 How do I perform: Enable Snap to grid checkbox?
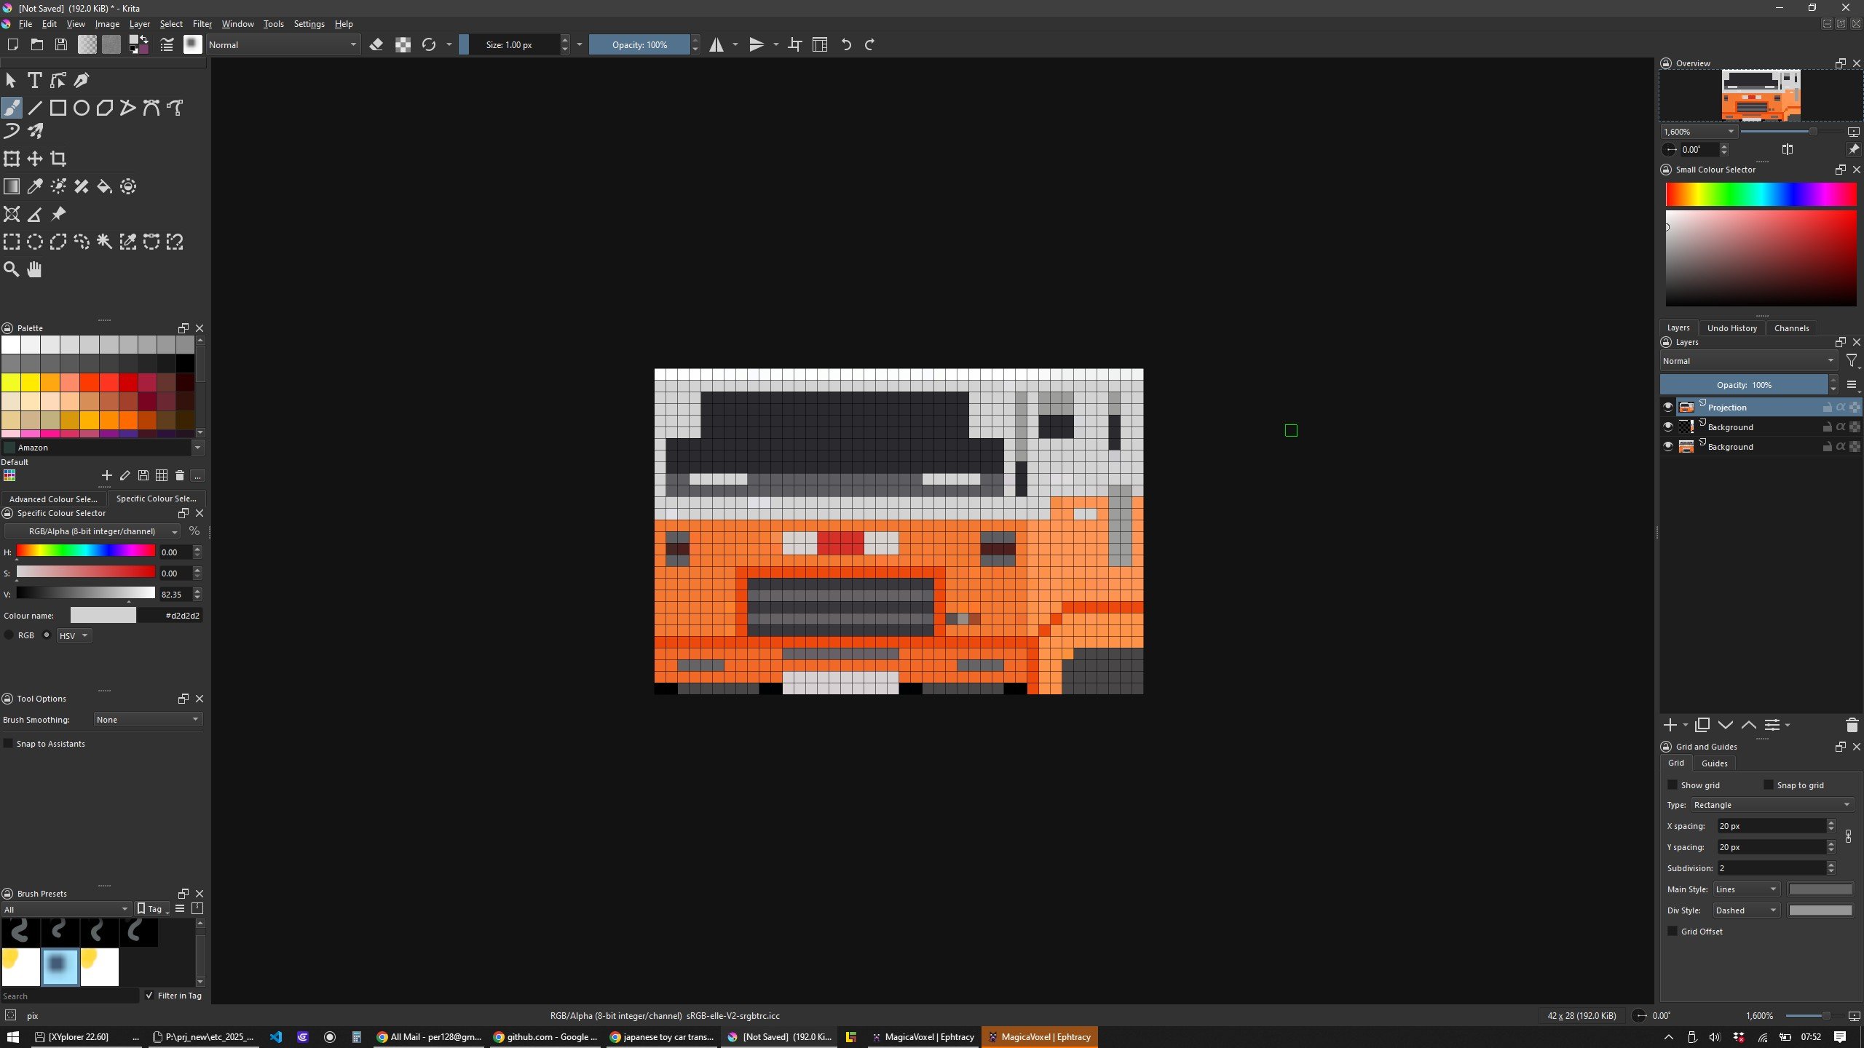(1769, 785)
